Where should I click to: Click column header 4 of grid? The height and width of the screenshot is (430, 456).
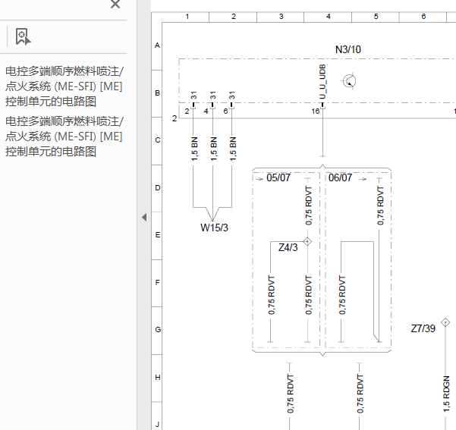[x=328, y=17]
